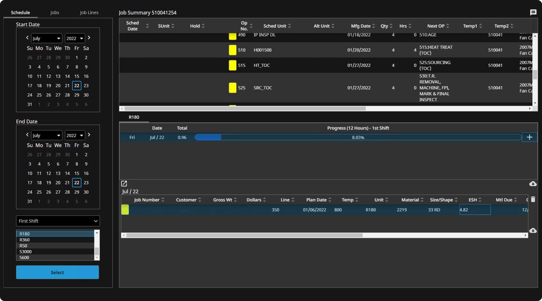Open the First Shift dropdown
The image size is (542, 301).
58,221
